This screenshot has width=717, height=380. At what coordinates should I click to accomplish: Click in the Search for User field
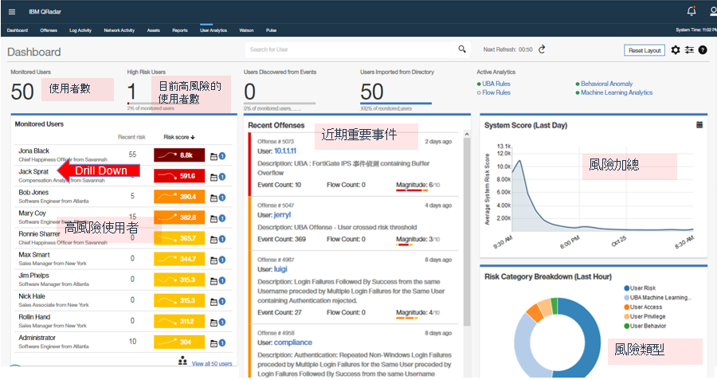[x=350, y=49]
